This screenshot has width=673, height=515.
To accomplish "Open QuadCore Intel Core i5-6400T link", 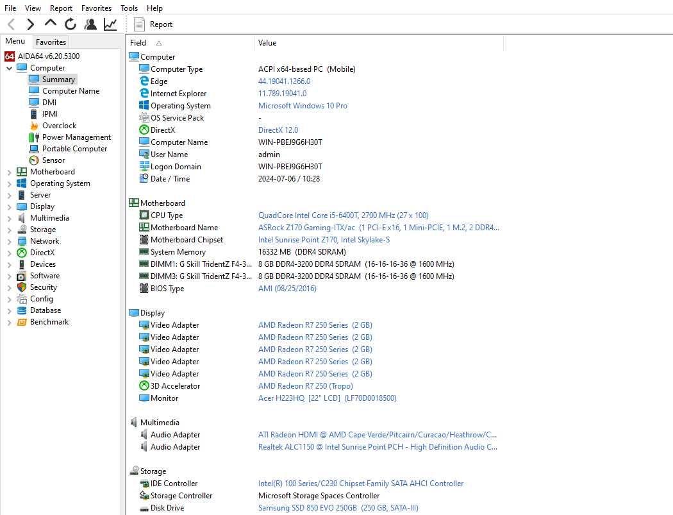I will [x=344, y=215].
